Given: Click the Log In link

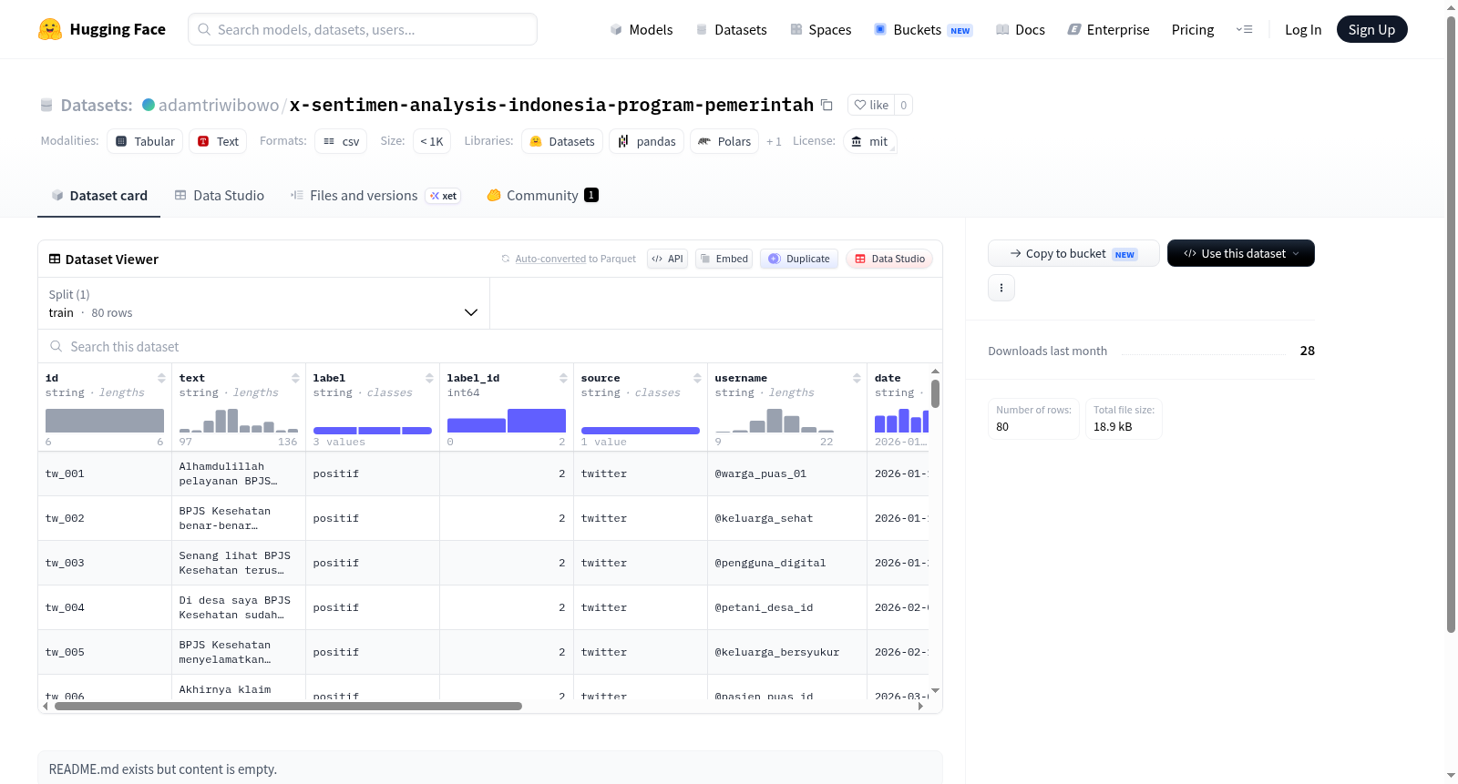Looking at the screenshot, I should click(x=1303, y=29).
